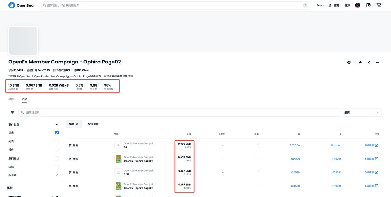Click the 全部清除 button
This screenshot has height=197, width=391.
93,124
